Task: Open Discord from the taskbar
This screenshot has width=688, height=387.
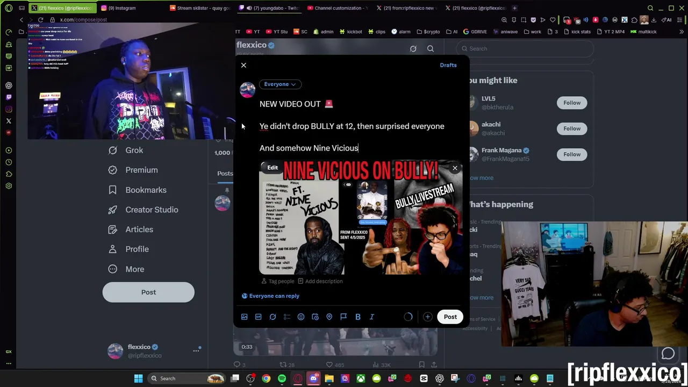Action: (313, 379)
